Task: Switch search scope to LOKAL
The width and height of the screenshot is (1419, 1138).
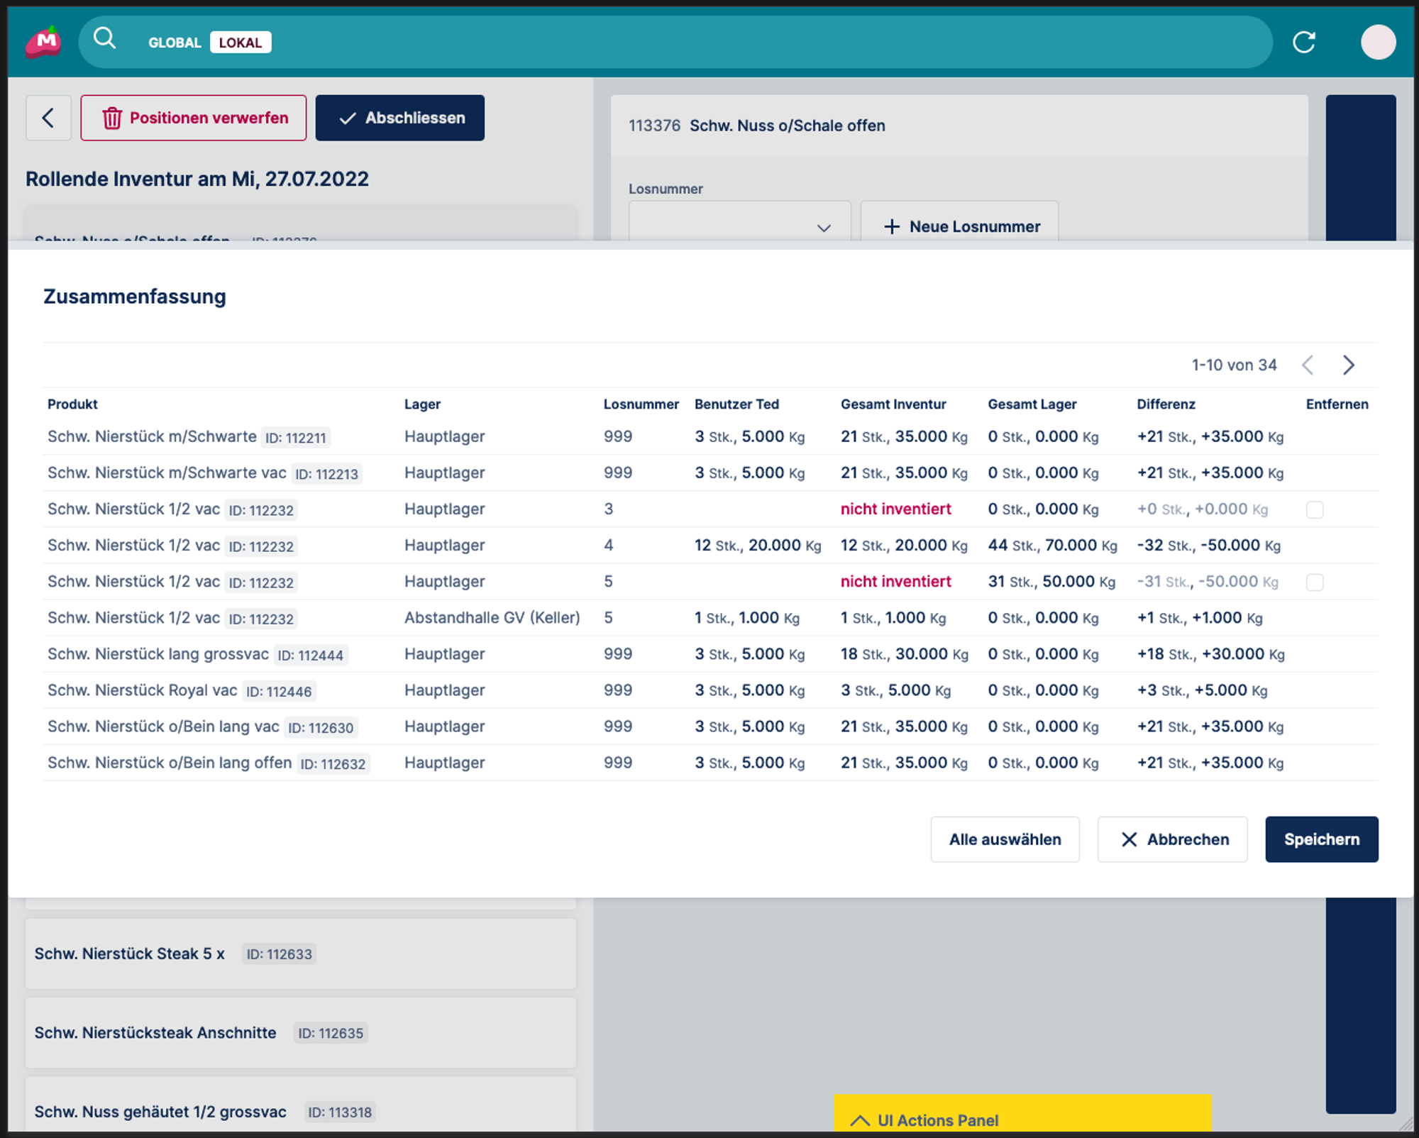Action: (240, 43)
